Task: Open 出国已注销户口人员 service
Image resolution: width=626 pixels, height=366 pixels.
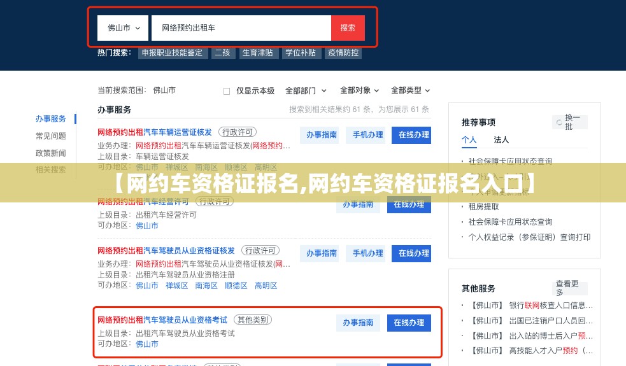Action: (531, 321)
